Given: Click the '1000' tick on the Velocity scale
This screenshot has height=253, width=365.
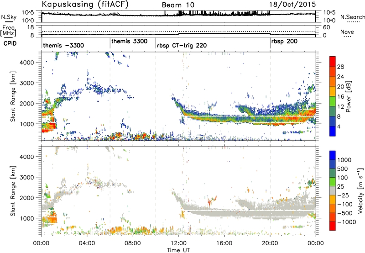Looking at the screenshot, I should (344, 160).
